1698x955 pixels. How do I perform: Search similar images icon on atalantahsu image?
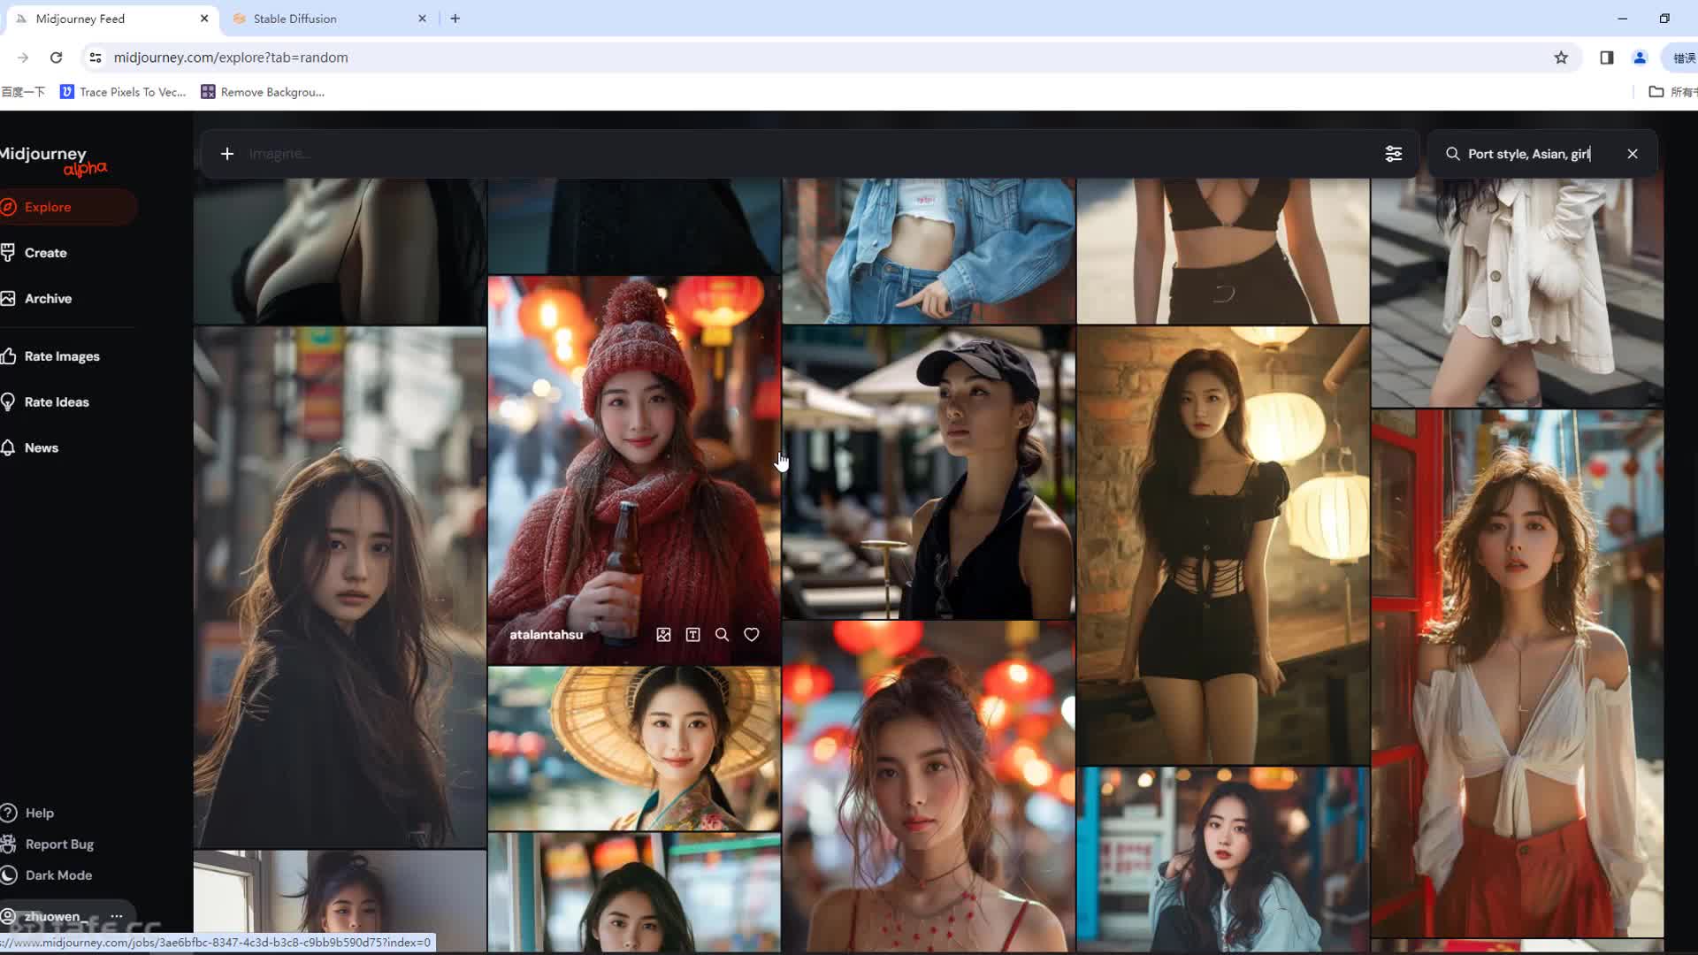point(723,635)
